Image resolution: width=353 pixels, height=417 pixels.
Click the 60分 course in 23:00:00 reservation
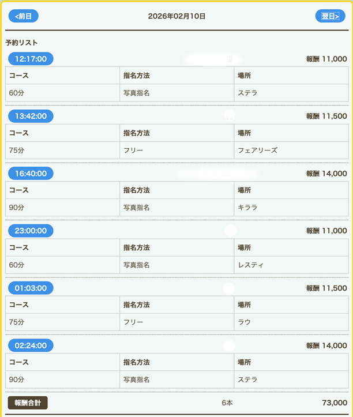point(17,265)
